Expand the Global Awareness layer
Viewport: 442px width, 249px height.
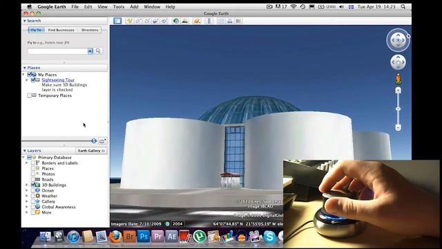(27, 207)
